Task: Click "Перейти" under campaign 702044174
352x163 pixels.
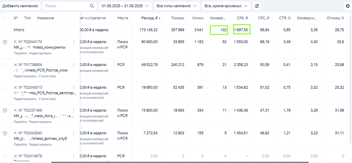Action: point(20,53)
